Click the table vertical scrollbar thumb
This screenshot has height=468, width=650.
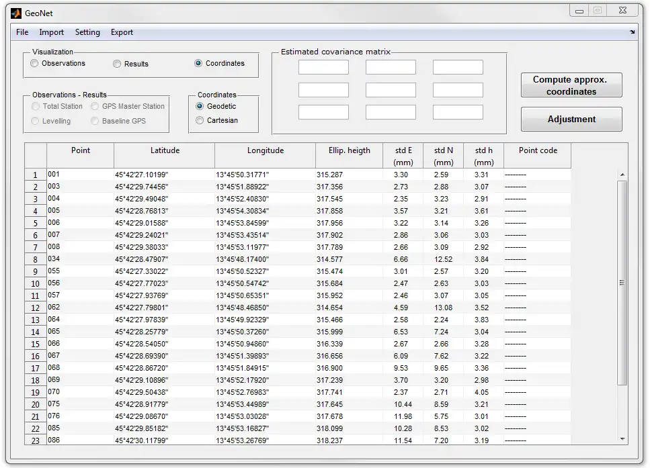(622, 283)
